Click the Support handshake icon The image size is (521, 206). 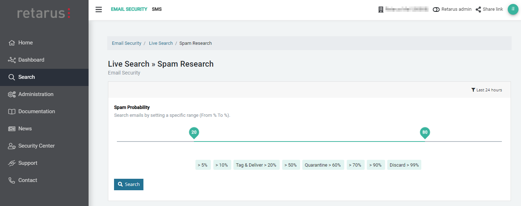point(12,163)
